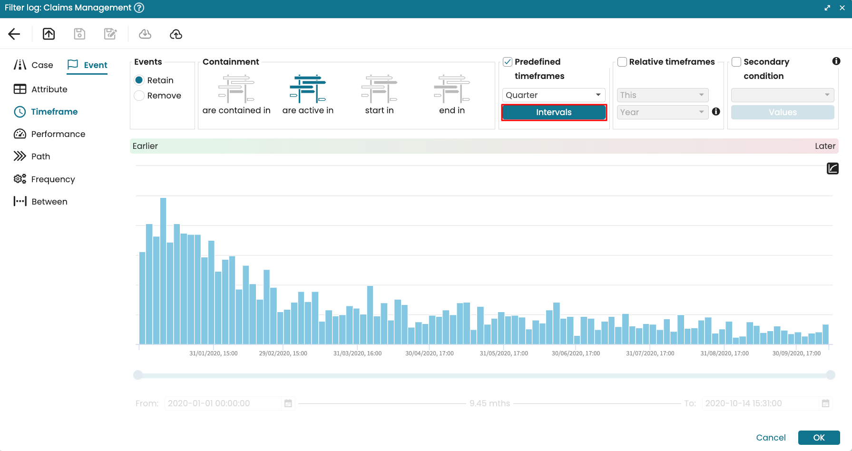852x451 pixels.
Task: Click the chart scale toggle icon
Action: click(832, 168)
